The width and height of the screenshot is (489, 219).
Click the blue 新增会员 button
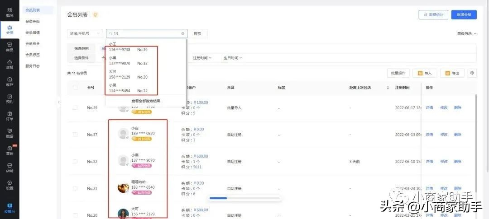click(464, 14)
